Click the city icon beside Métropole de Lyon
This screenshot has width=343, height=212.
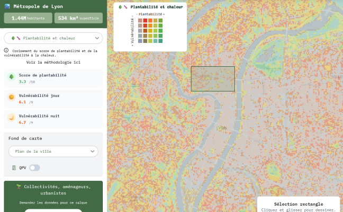click(x=7, y=6)
